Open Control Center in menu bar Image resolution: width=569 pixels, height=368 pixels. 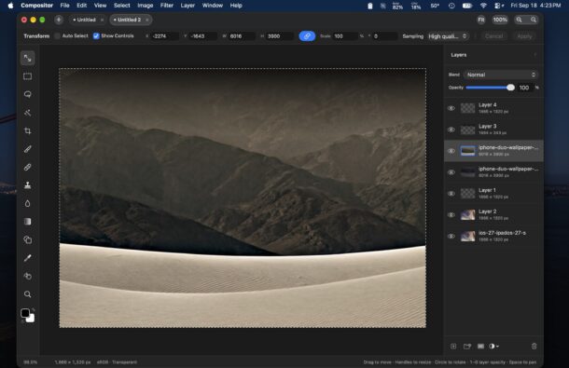(x=499, y=6)
